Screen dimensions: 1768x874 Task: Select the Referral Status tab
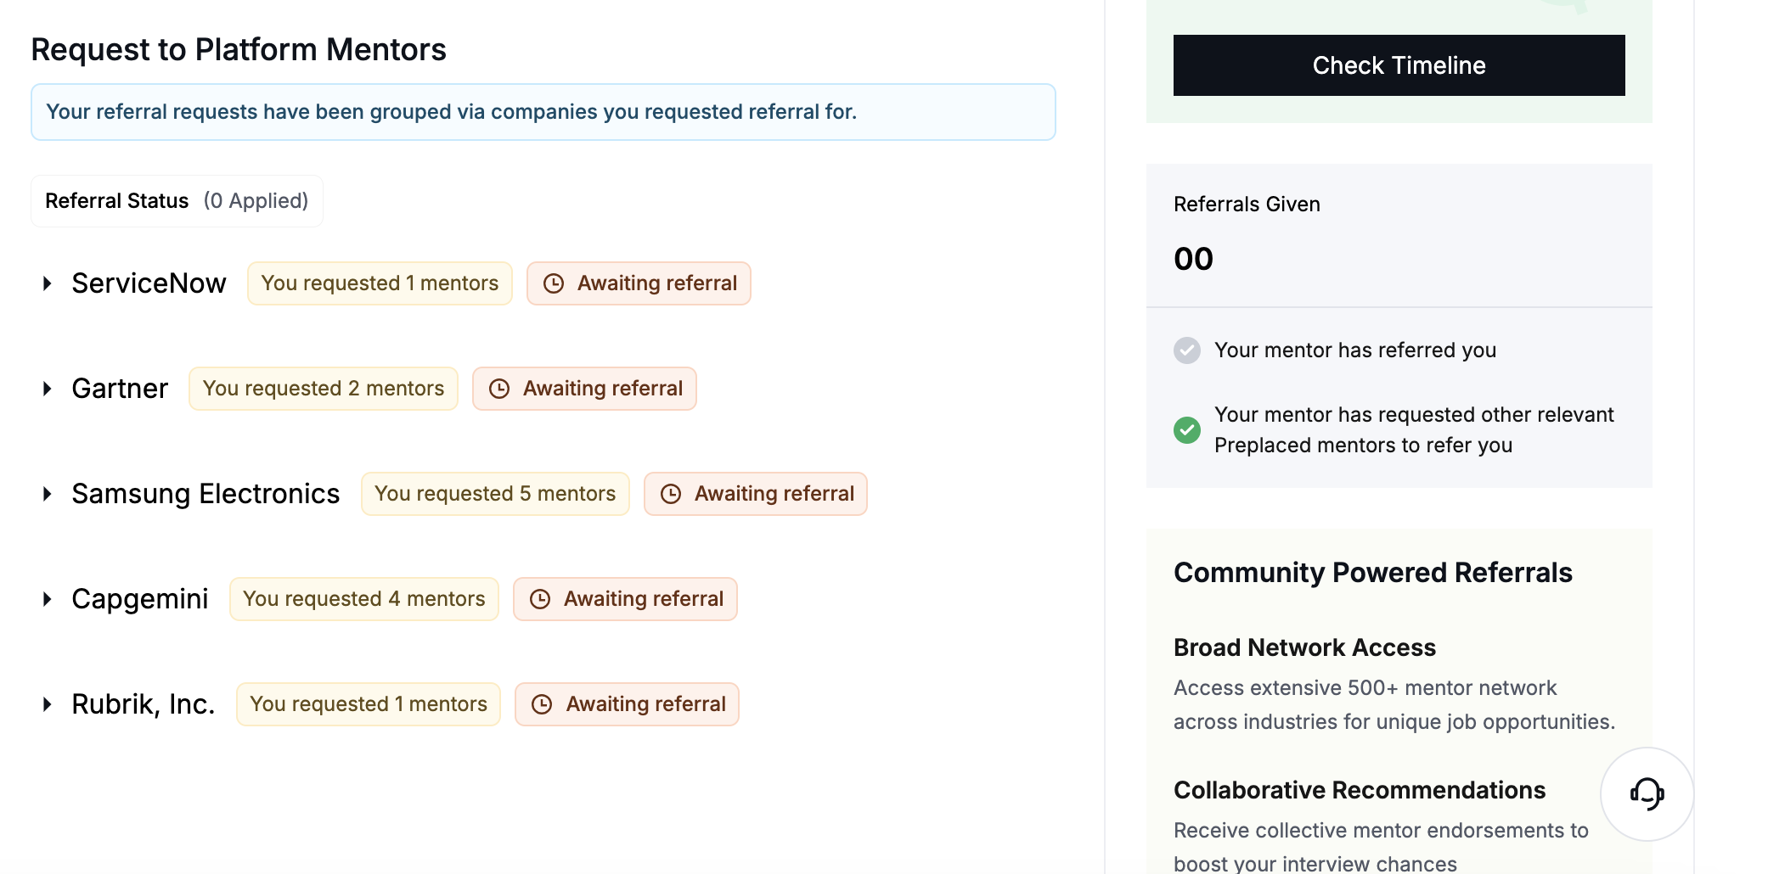click(x=177, y=201)
